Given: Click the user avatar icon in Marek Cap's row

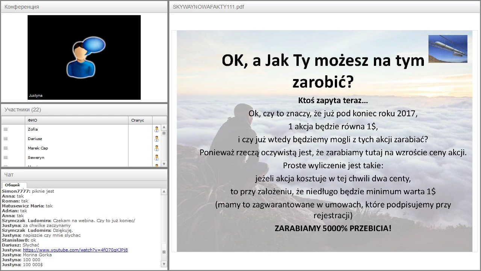Looking at the screenshot, I should [x=157, y=148].
